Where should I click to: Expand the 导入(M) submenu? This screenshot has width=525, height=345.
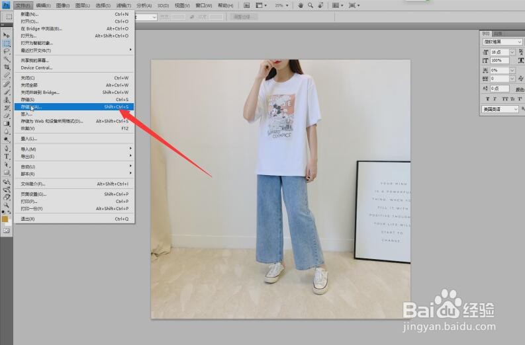[x=74, y=149]
